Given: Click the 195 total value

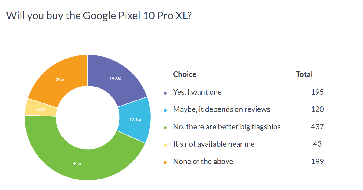Looking at the screenshot, I should [317, 92].
